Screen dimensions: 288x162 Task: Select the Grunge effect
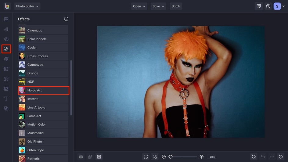coord(43,73)
